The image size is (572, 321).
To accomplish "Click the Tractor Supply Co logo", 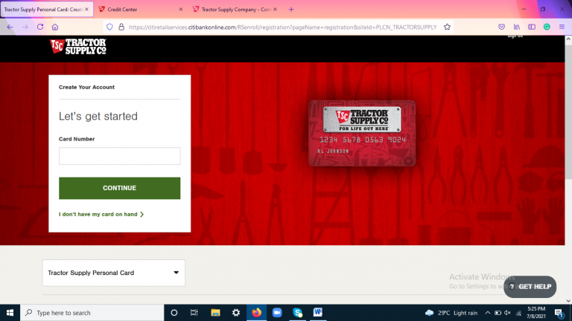I will coord(78,47).
